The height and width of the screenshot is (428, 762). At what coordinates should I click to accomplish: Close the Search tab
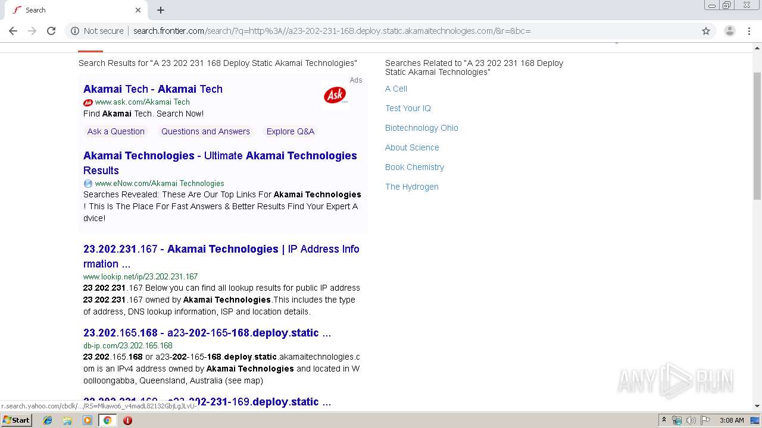tap(138, 10)
